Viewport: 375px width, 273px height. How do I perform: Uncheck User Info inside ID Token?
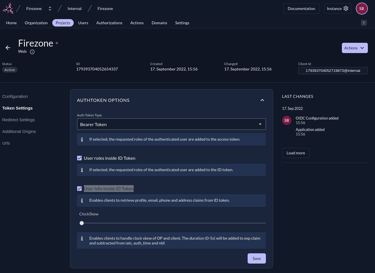click(x=79, y=188)
